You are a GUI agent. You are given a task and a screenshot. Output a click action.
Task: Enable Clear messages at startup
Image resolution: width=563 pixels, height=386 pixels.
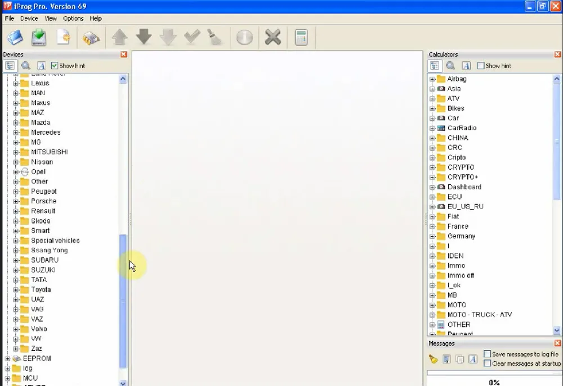(x=487, y=364)
